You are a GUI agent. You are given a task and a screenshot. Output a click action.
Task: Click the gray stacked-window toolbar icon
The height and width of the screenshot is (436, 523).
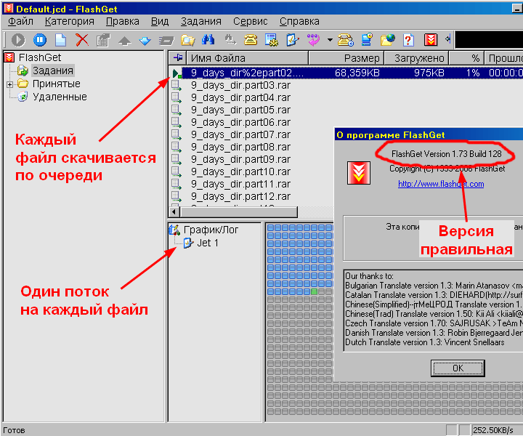[166, 41]
